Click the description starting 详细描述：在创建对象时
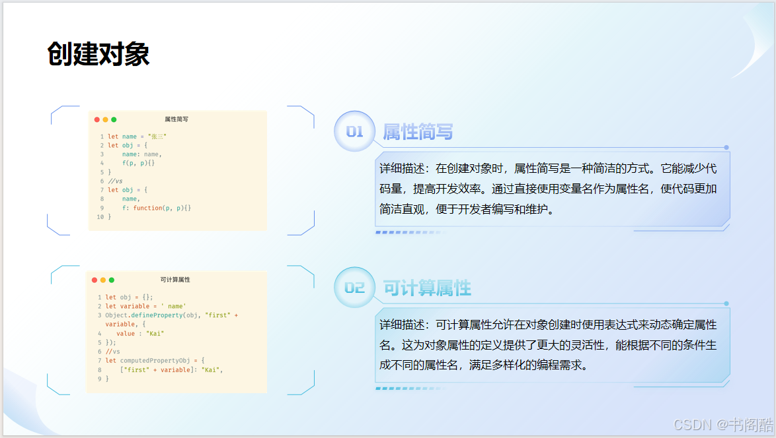The width and height of the screenshot is (776, 438). (549, 189)
